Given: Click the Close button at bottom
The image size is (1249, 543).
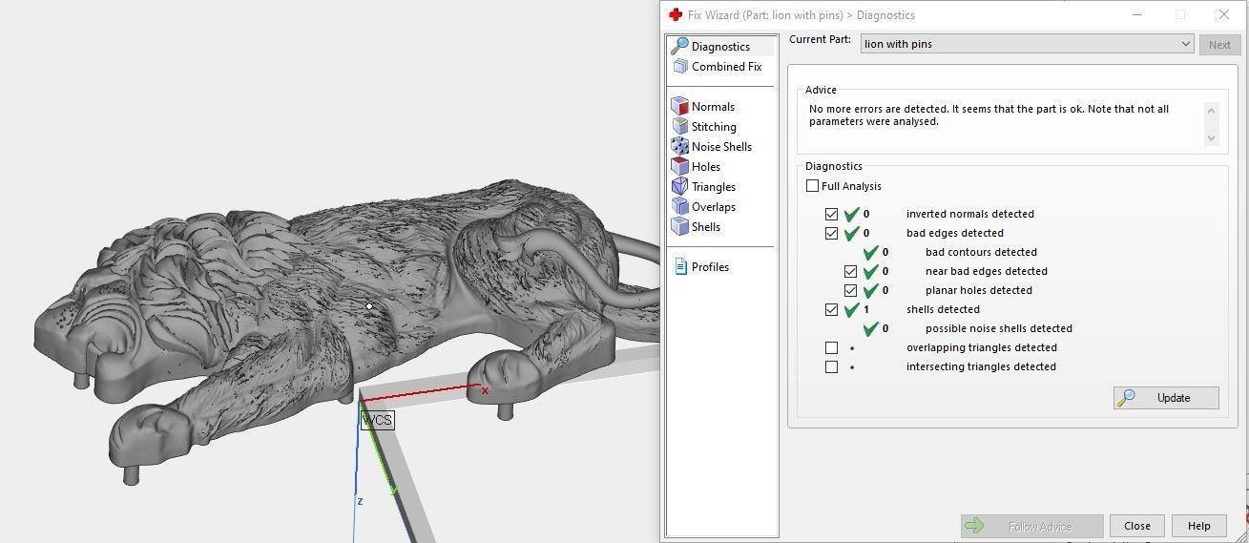Looking at the screenshot, I should coord(1136,526).
